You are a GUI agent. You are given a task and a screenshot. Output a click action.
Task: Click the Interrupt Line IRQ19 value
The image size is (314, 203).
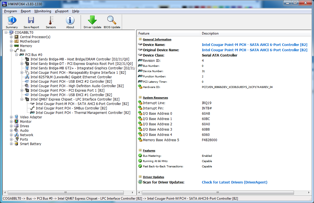(206, 103)
